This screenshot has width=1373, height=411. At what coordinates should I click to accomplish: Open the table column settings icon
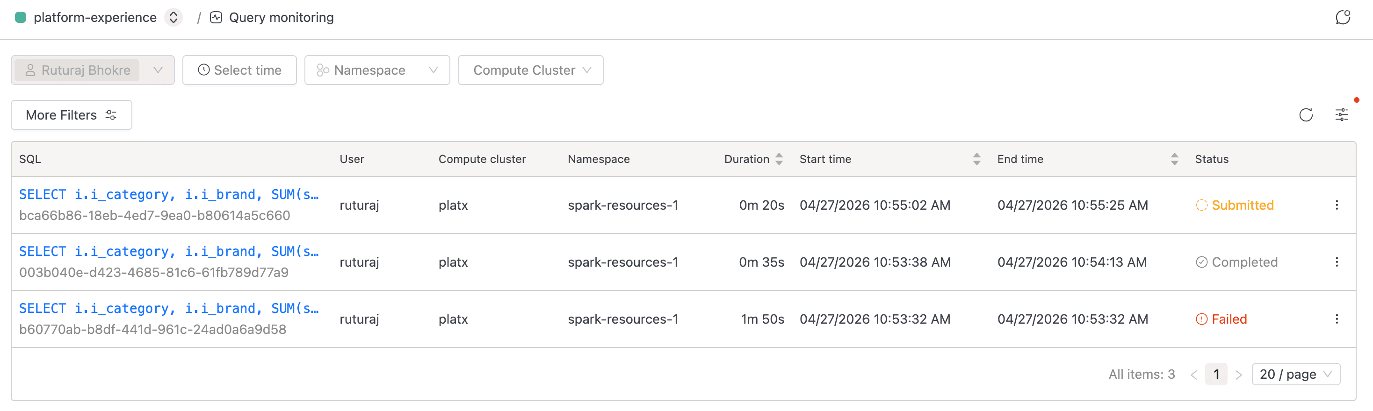pyautogui.click(x=1341, y=115)
